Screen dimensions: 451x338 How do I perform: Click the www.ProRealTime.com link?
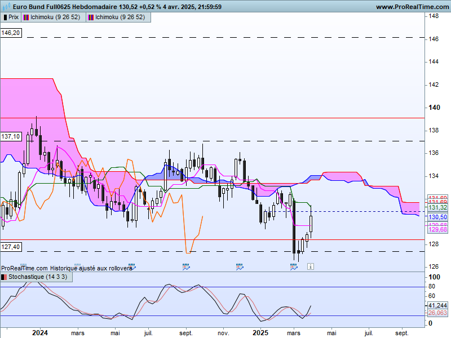(x=413, y=7)
